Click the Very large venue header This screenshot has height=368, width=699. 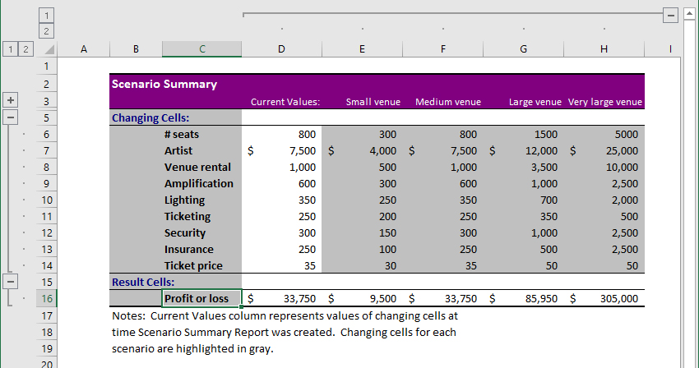coord(605,102)
